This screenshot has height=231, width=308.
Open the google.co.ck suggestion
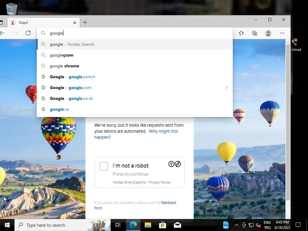pyautogui.click(x=134, y=98)
